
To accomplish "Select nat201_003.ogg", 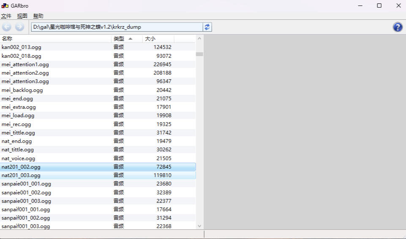I will pos(98,175).
